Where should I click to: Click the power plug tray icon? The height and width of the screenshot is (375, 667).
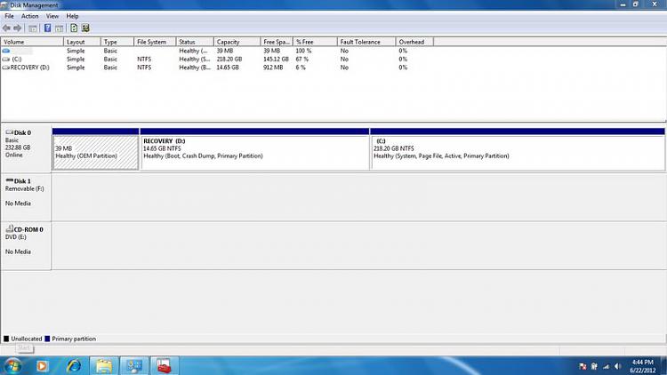[594, 366]
